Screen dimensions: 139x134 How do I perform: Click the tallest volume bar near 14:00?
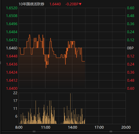(x=70, y=109)
